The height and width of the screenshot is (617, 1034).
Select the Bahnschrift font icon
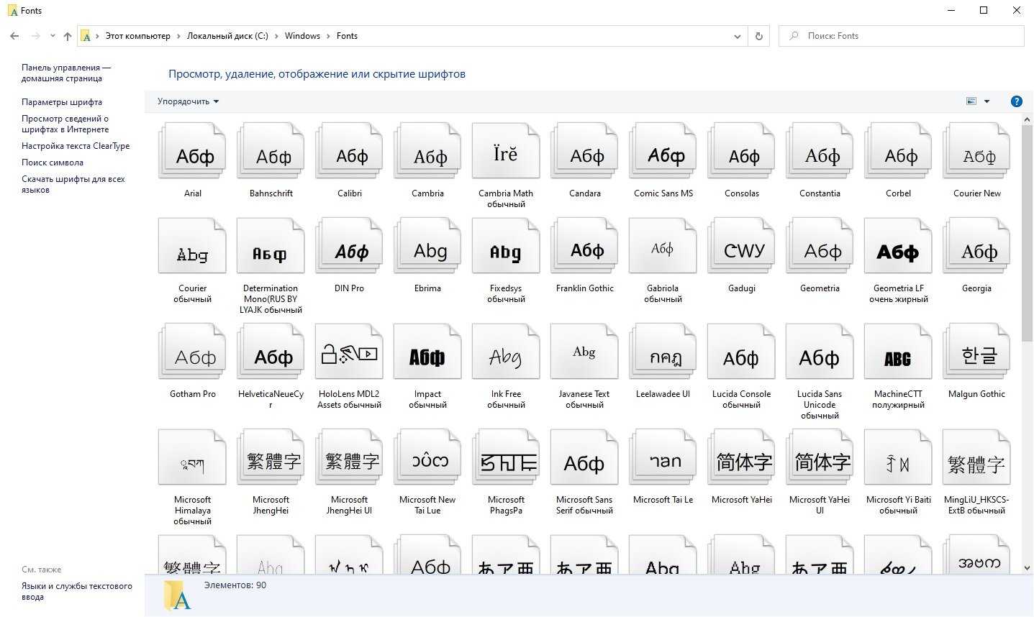pos(271,150)
